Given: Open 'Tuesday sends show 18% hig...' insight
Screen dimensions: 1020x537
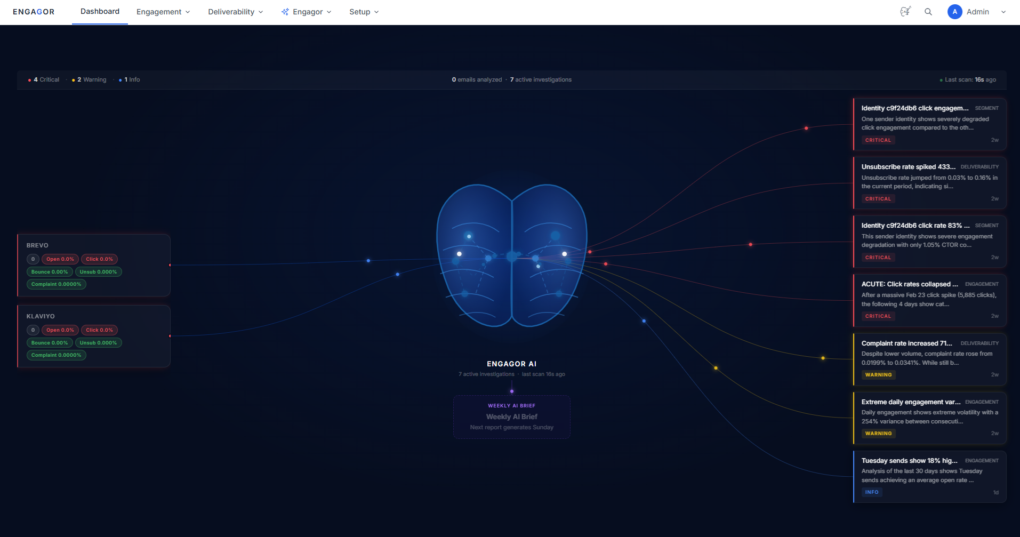Looking at the screenshot, I should click(x=930, y=476).
